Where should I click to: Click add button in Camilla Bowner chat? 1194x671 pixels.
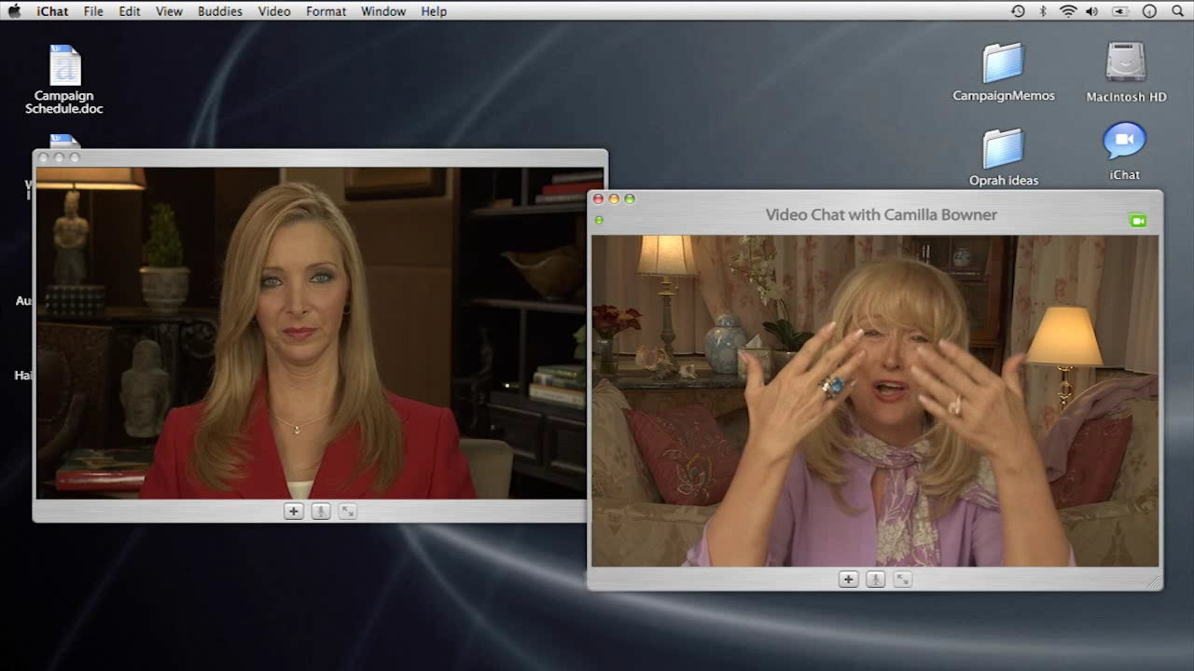(848, 579)
